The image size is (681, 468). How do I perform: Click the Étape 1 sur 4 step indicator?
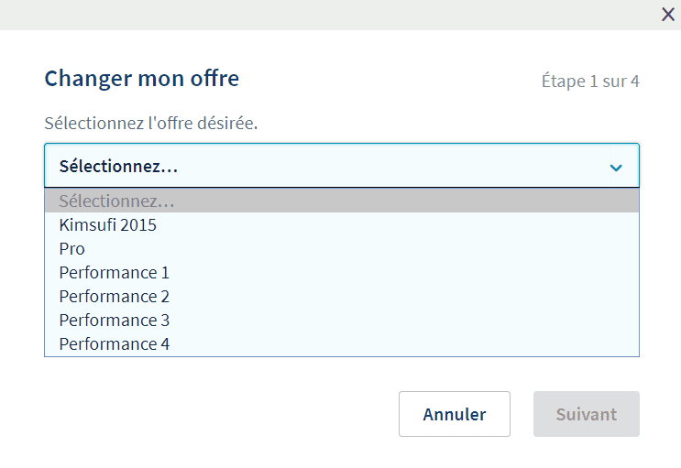[x=590, y=82]
